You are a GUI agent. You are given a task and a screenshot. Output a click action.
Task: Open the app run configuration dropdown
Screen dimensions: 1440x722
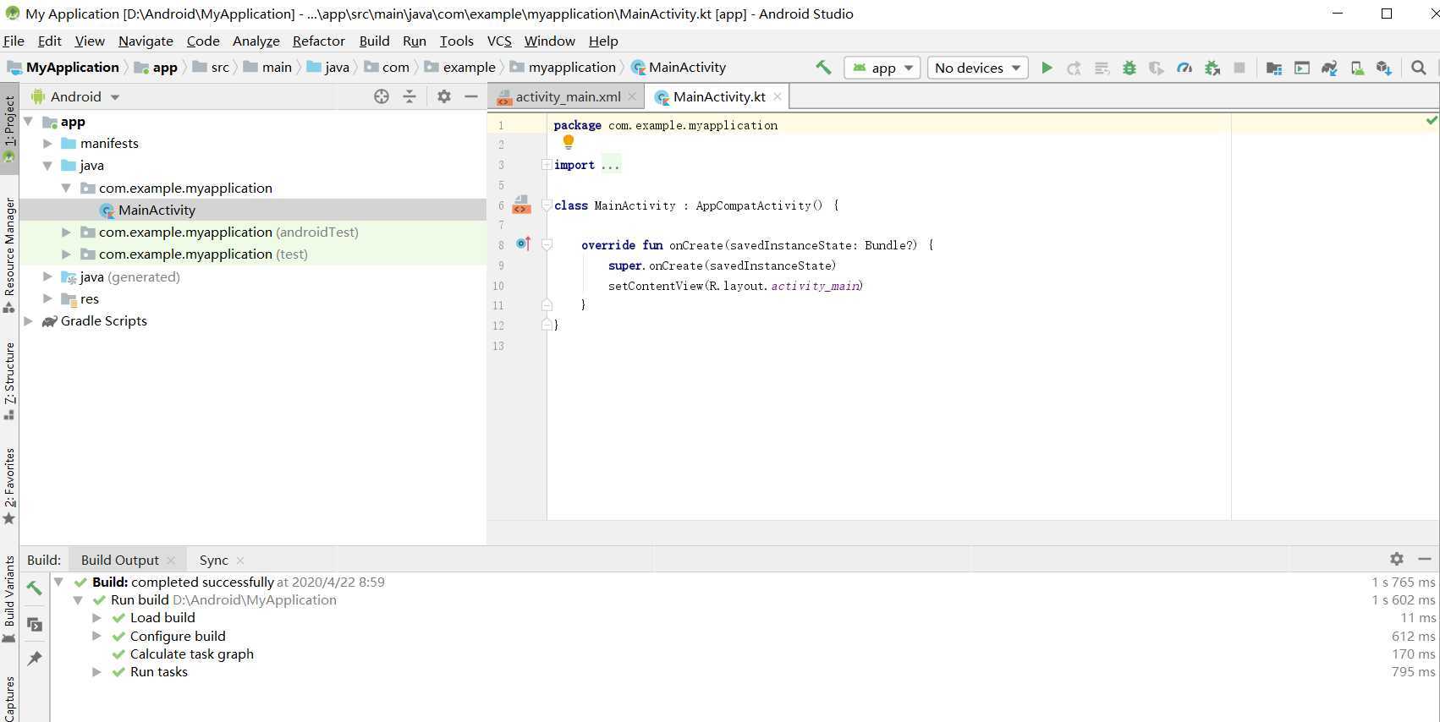[x=882, y=68]
